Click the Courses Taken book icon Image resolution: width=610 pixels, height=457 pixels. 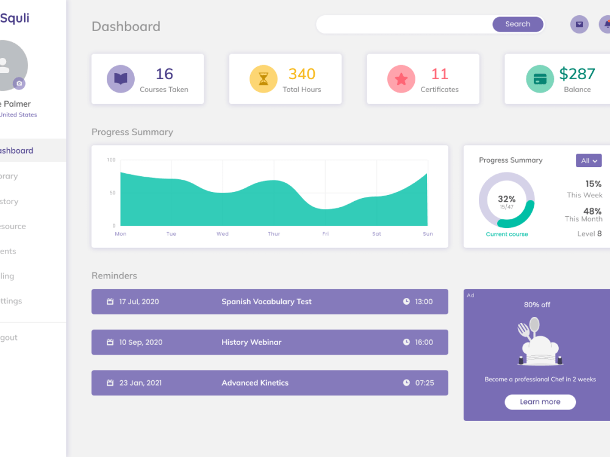pyautogui.click(x=121, y=79)
